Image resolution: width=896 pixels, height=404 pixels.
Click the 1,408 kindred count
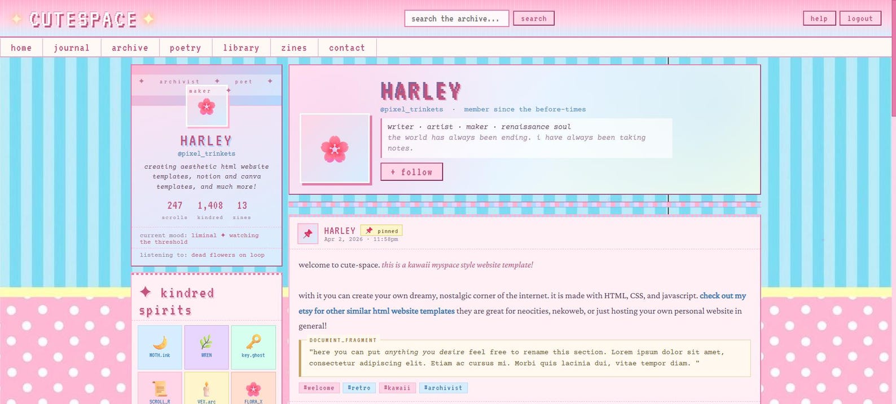pos(210,210)
